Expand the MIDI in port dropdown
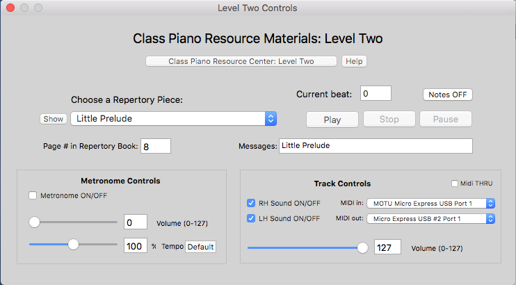Screen dimensions: 516x285 [x=431, y=203]
